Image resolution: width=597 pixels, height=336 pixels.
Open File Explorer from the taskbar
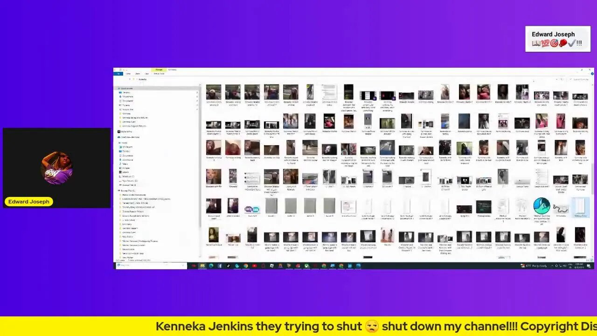pos(202,266)
